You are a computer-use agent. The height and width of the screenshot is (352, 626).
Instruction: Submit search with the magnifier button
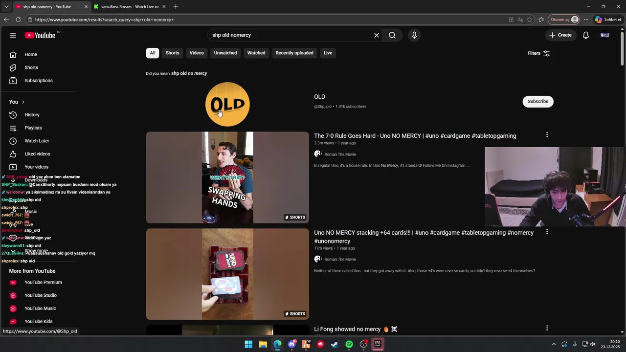[392, 35]
